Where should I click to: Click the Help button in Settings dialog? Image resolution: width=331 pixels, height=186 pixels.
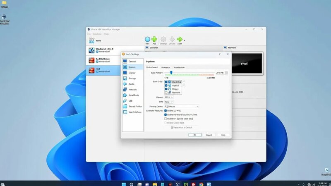pos(223,135)
